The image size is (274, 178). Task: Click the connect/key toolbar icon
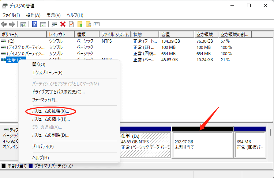click(x=54, y=24)
